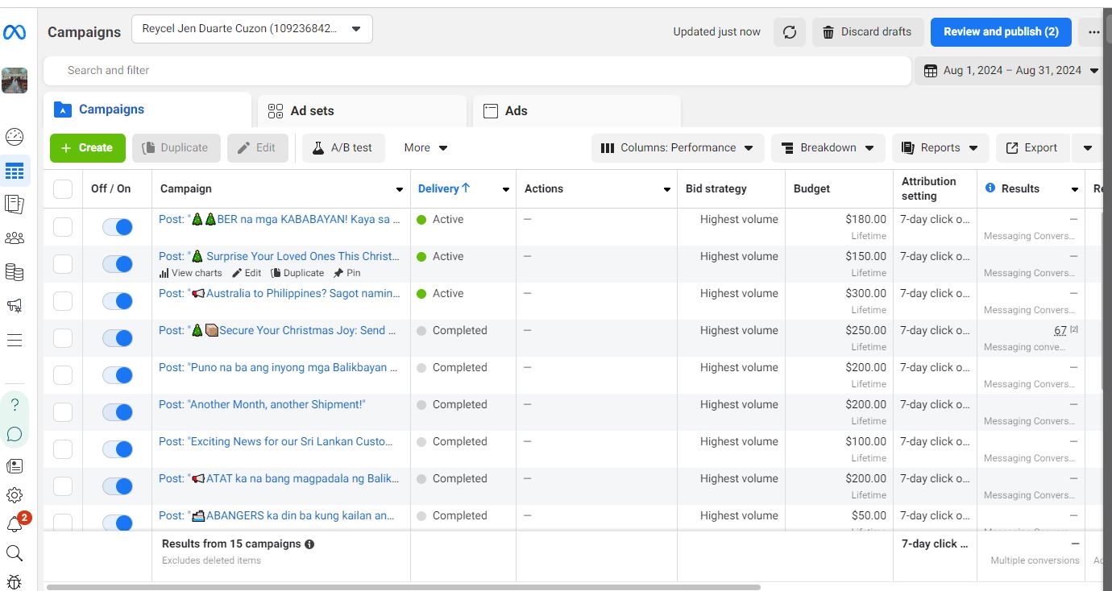
Task: Open notifications bell with 2 badge
Action: (x=16, y=523)
